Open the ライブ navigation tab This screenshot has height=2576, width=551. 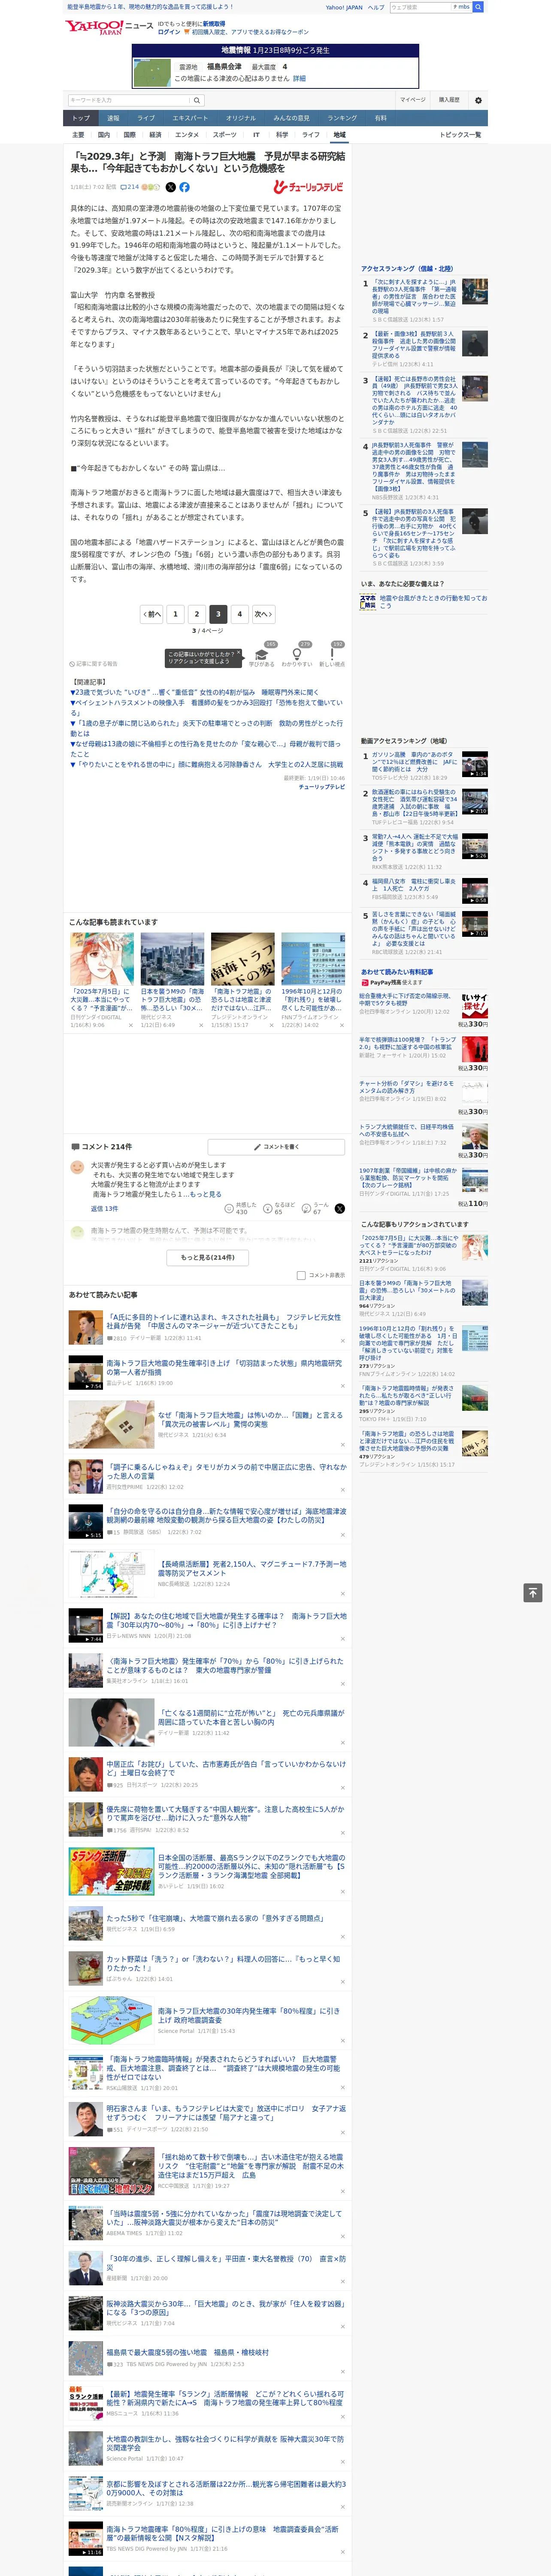click(146, 118)
